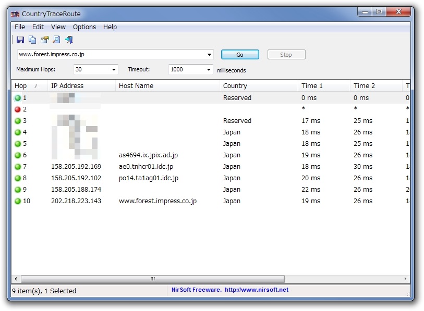This screenshot has width=424, height=311.
Task: Select the 30 ms Time 2 cell
Action: [x=363, y=167]
